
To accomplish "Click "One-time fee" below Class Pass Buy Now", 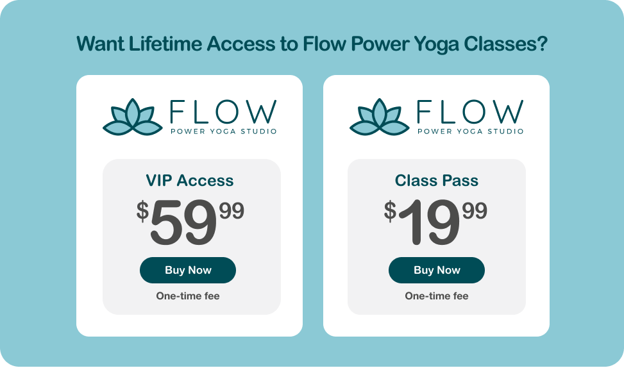I will point(437,296).
